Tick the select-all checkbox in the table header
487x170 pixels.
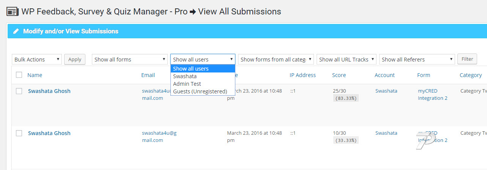click(x=19, y=75)
